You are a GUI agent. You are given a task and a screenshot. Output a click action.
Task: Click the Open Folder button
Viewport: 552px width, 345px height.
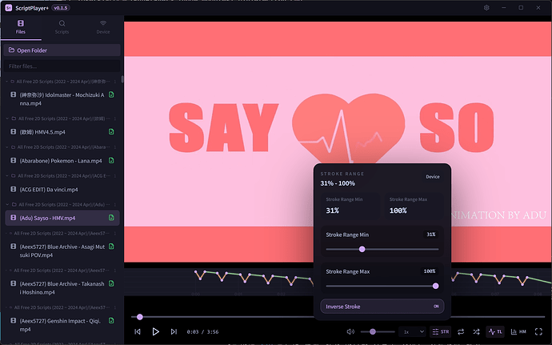point(62,50)
